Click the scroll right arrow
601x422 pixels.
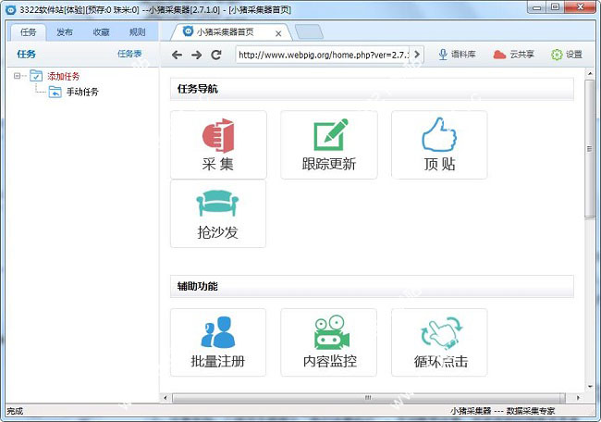point(578,397)
